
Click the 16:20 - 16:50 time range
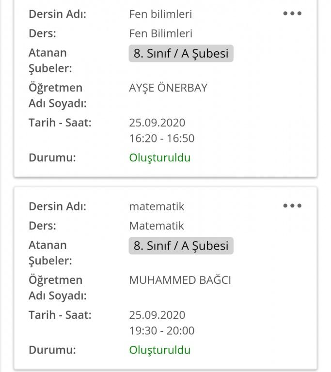(161, 139)
